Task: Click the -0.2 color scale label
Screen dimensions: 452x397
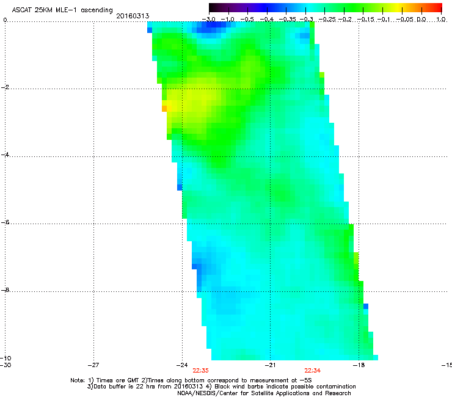Action: pos(345,20)
